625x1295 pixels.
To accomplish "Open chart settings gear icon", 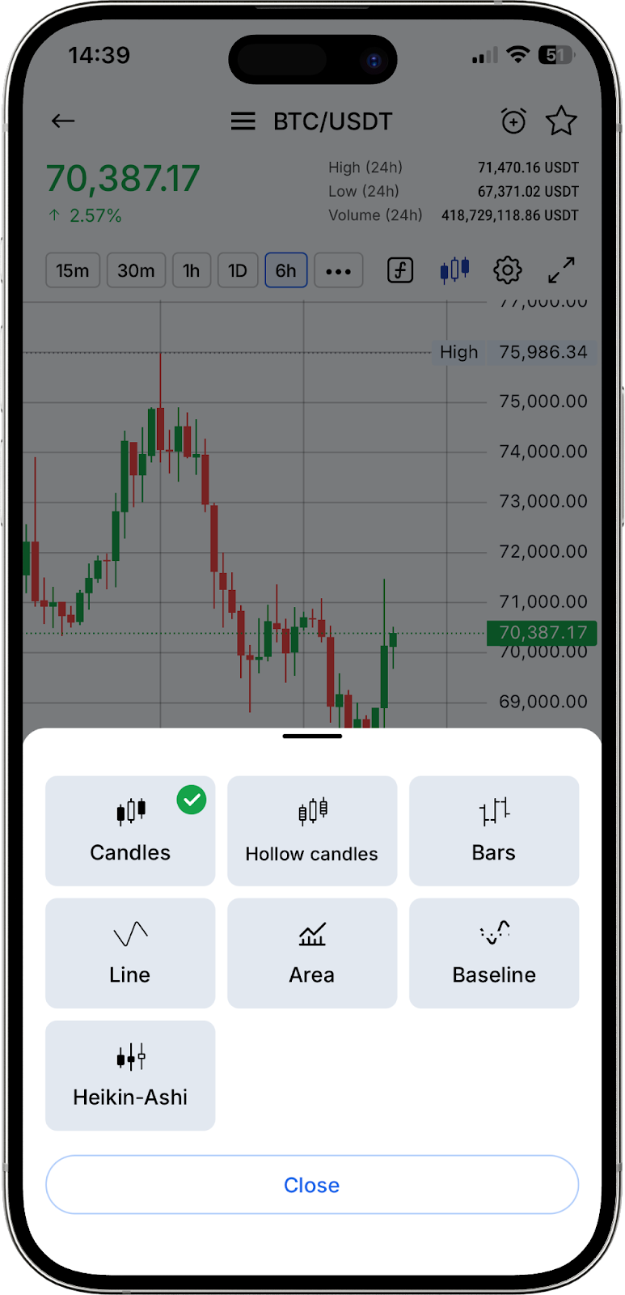I will pyautogui.click(x=508, y=270).
